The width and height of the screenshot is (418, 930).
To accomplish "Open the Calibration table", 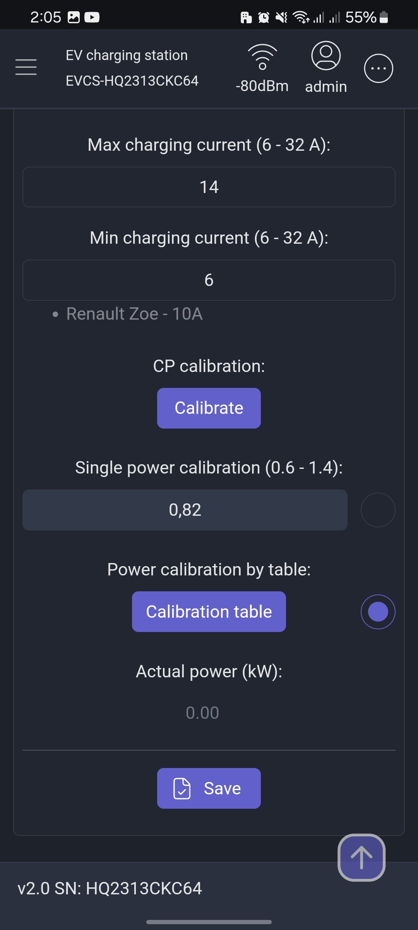I will click(x=209, y=612).
